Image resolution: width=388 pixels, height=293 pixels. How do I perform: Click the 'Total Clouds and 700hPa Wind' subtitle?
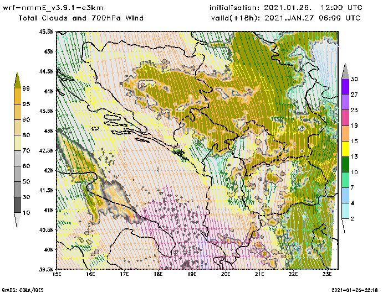[x=81, y=18]
